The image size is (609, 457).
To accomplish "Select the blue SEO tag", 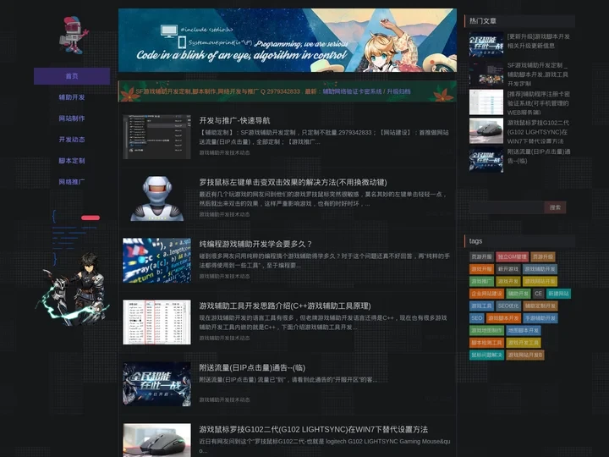I will click(476, 318).
